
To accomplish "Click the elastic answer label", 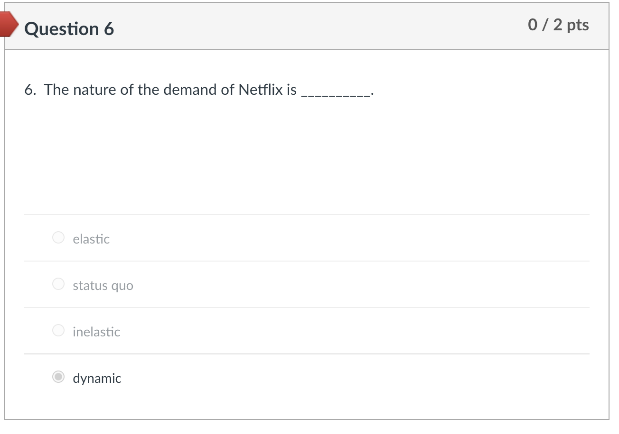I will point(91,239).
